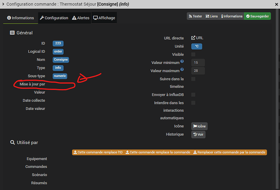The width and height of the screenshot is (280, 190).
Task: Click the Valeur minimum field showing 15
Action: [x=198, y=62]
